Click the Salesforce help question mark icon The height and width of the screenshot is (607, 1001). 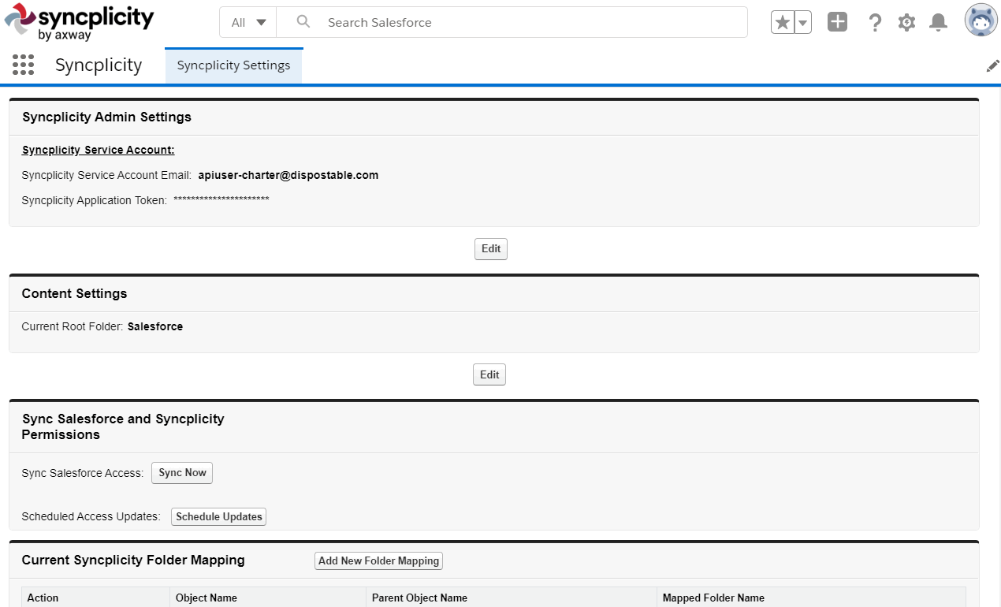(x=875, y=22)
